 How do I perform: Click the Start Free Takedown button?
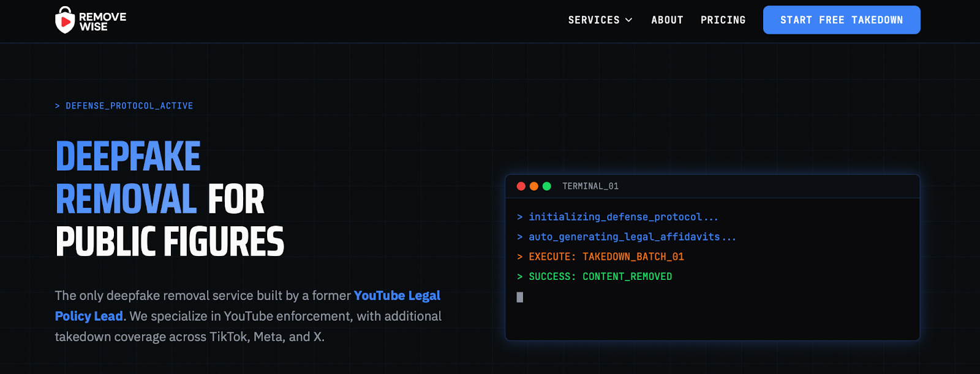pos(842,20)
